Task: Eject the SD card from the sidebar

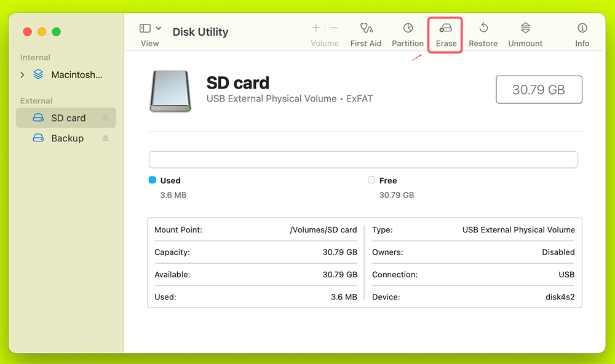Action: (x=106, y=117)
